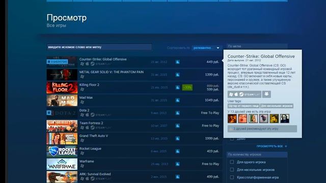Click the app-type icon in METAL GEAR SOLID row
Viewport: 326px width, 183px height.
tap(177, 75)
